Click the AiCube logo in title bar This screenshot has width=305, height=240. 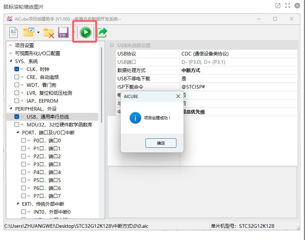pos(9,19)
